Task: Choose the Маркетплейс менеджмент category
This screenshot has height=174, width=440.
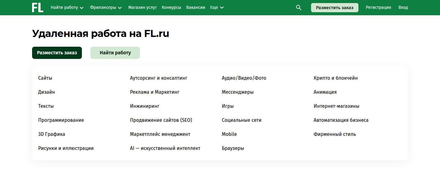Action: tap(160, 134)
